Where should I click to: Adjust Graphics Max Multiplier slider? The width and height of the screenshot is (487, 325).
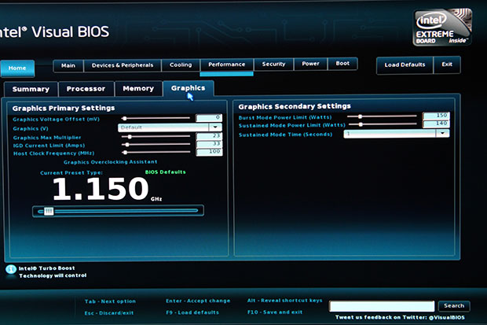[x=156, y=137]
